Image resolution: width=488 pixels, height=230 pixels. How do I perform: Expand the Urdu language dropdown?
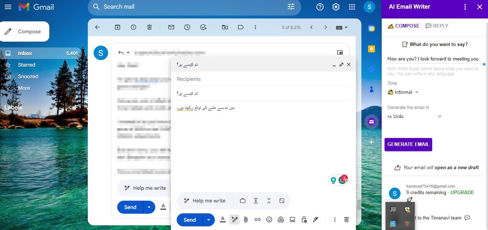(x=415, y=117)
